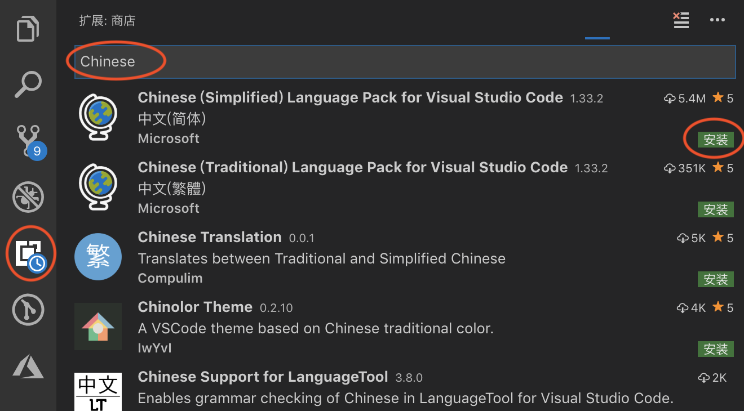Install Chinese (Traditional) Language Pack
Image resolution: width=744 pixels, height=411 pixels.
[x=715, y=210]
